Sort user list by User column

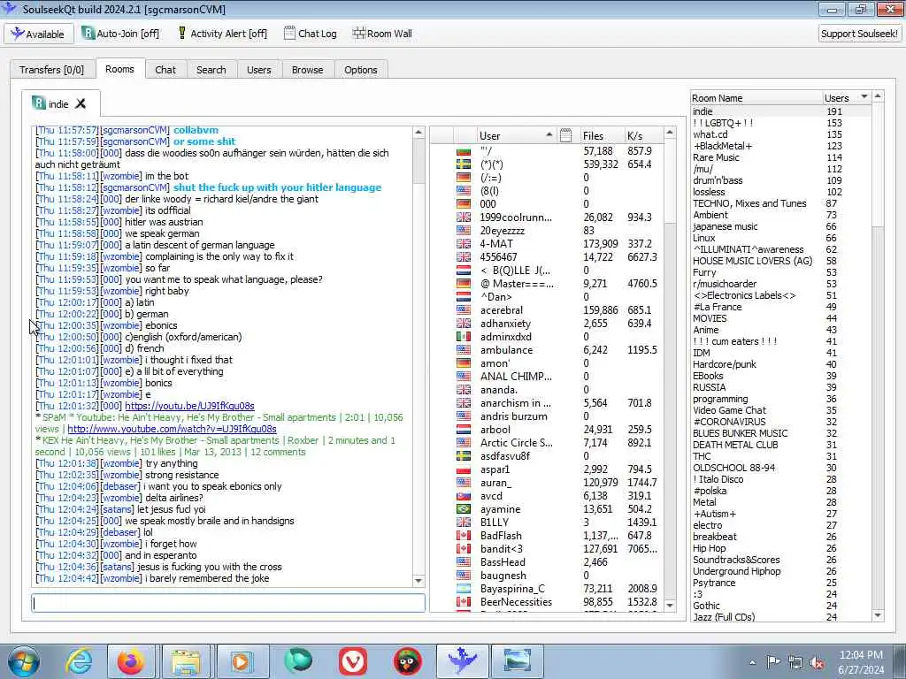point(516,135)
